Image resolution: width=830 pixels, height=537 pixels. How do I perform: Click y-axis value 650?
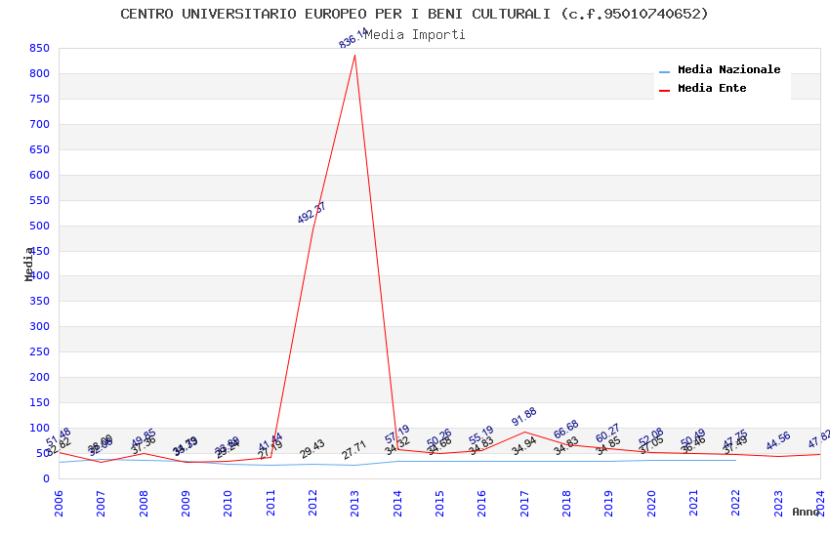point(40,149)
